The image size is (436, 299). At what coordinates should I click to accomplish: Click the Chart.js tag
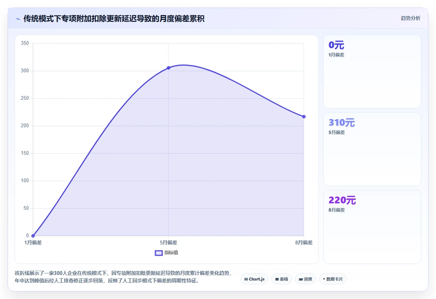(x=254, y=279)
